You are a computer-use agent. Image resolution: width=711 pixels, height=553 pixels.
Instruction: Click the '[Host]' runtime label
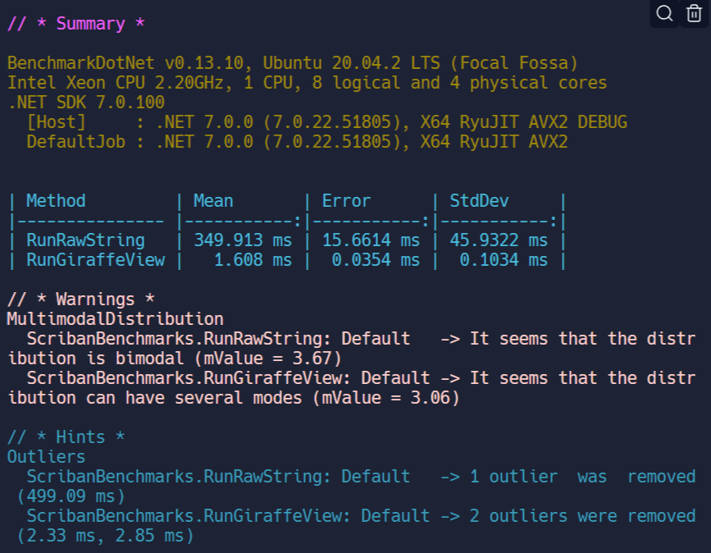pyautogui.click(x=56, y=122)
